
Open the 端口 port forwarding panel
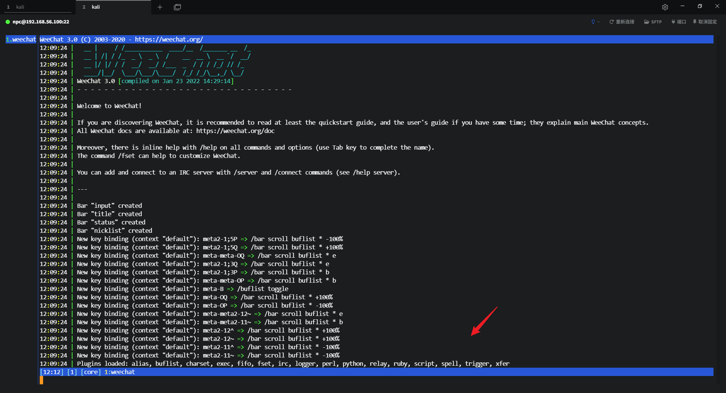678,22
